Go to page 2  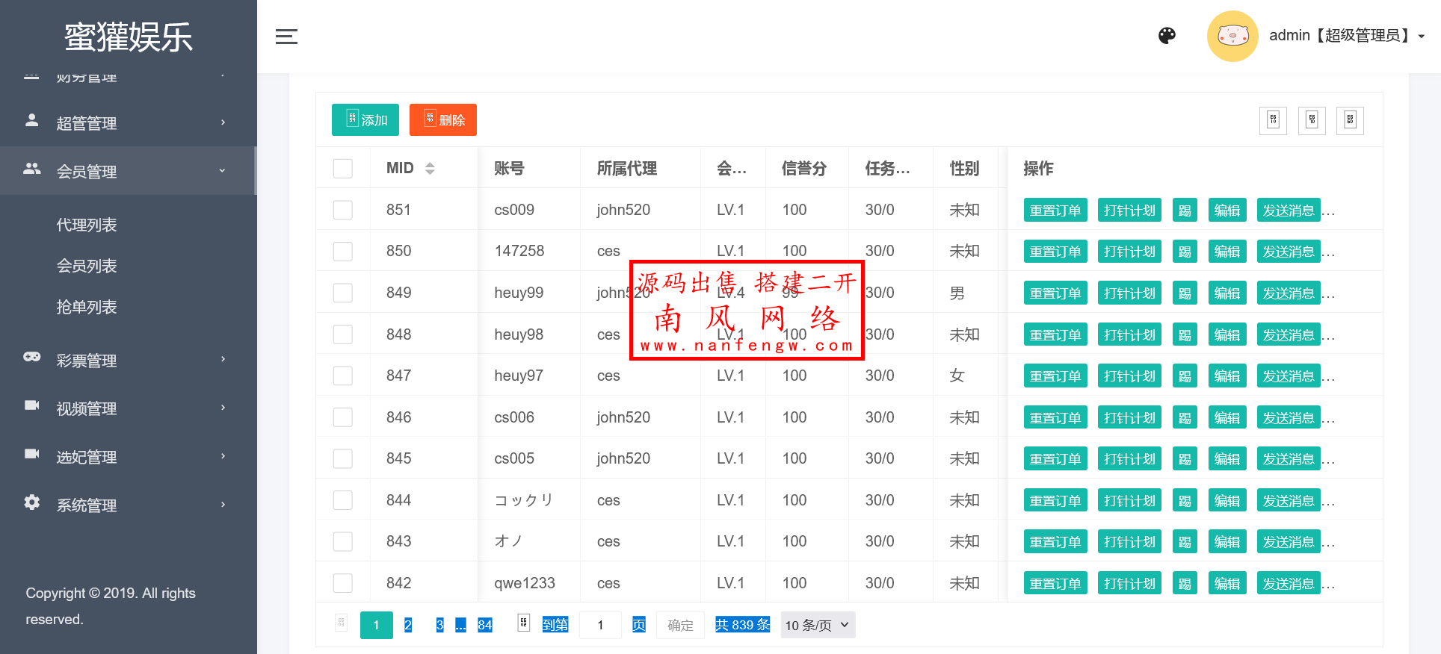pyautogui.click(x=408, y=625)
